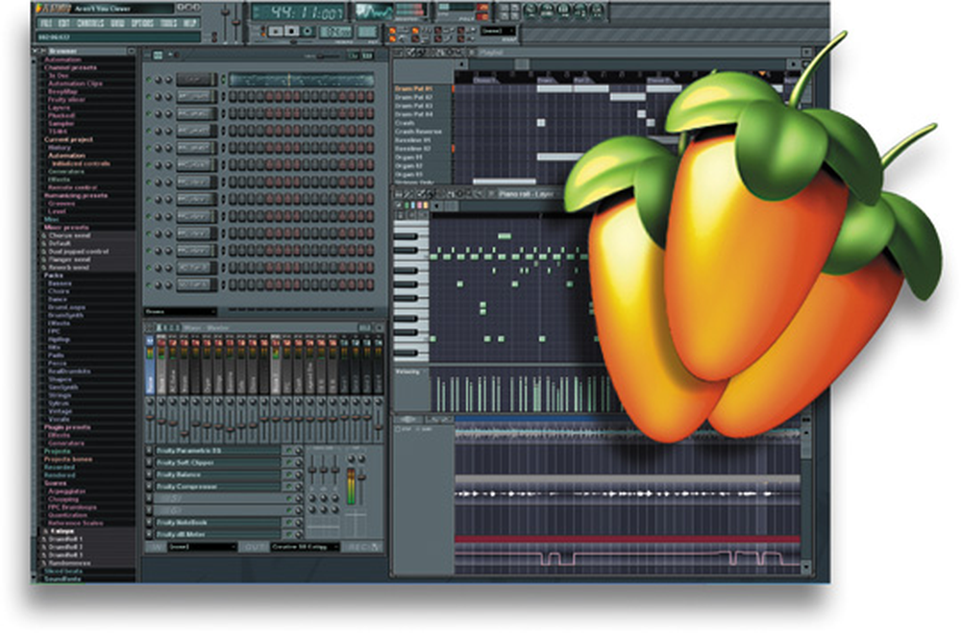
Task: Open Fruity Parametric EQ effect slot
Action: click(217, 450)
